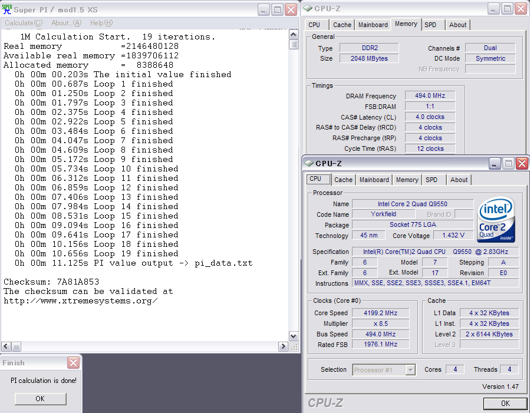Image resolution: width=530 pixels, height=413 pixels.
Task: Open the Help menu in Super PI
Action: 101,23
